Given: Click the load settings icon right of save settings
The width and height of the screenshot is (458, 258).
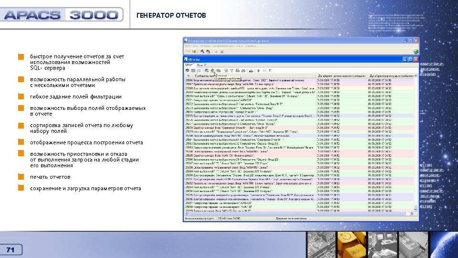Looking at the screenshot, I should [218, 71].
